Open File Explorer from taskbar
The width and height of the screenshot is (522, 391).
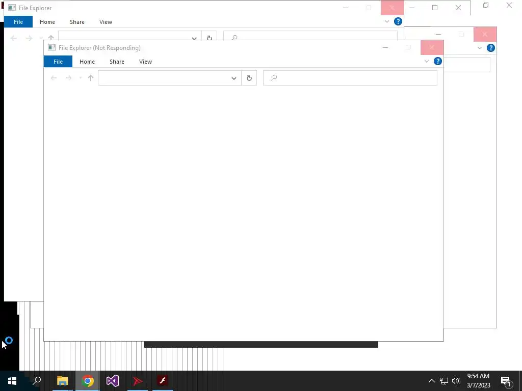(x=63, y=381)
